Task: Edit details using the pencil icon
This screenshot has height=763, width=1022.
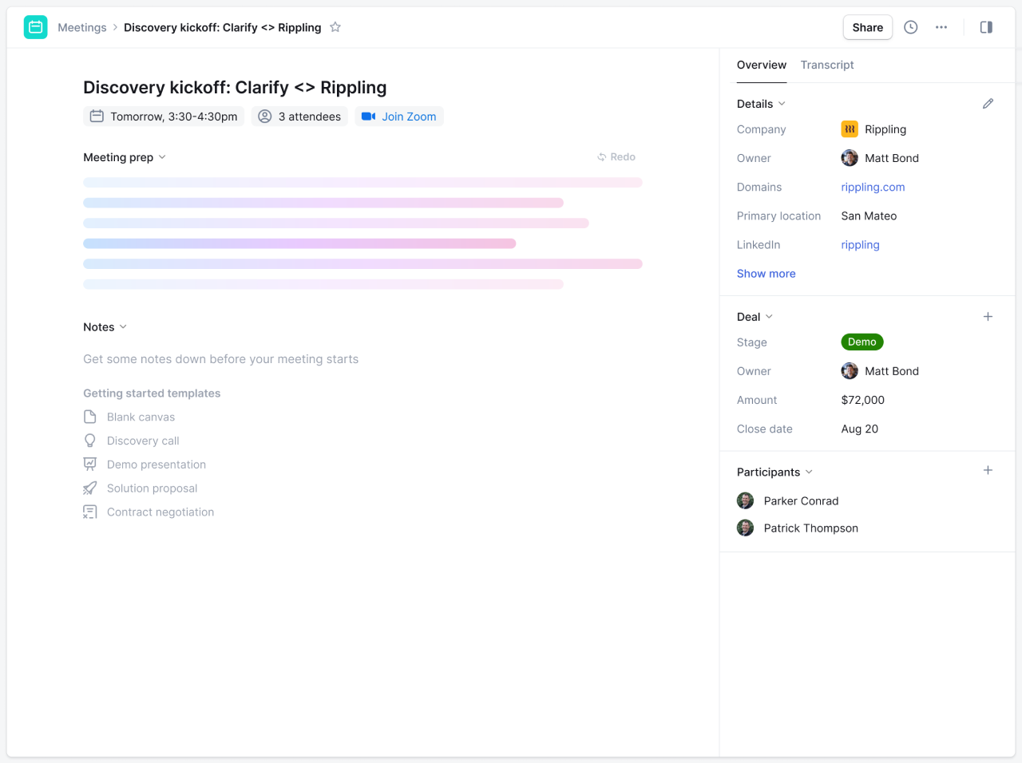Action: pyautogui.click(x=988, y=104)
